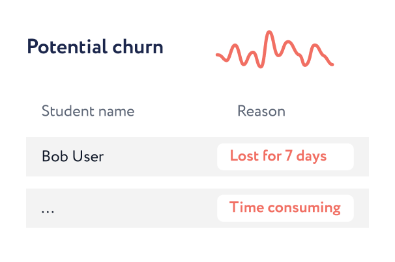Sort by the Reason column header
This screenshot has width=395, height=262.
coord(261,111)
